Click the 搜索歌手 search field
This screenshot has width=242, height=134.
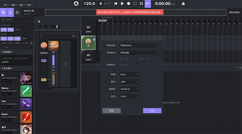18,19
